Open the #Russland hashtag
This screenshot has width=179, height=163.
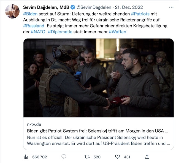(34, 26)
